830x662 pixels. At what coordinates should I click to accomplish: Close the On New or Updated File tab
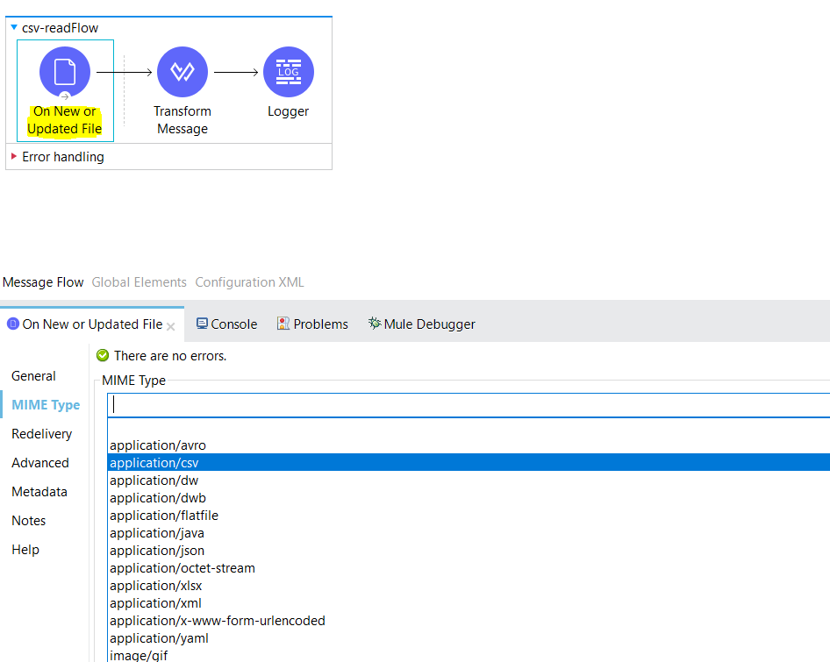pyautogui.click(x=171, y=325)
